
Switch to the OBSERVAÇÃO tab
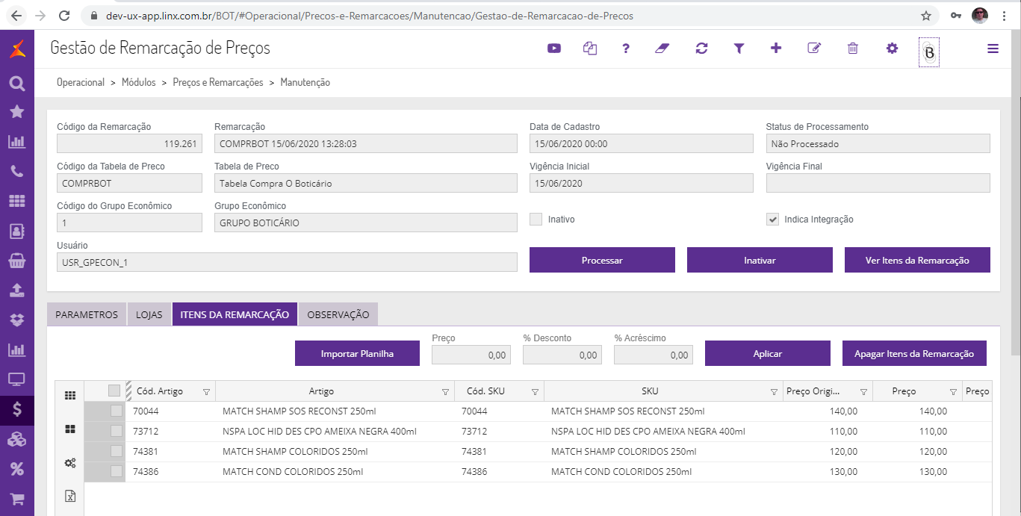point(338,314)
